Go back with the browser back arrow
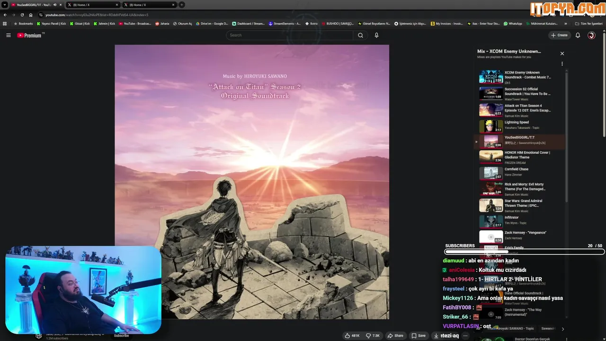Screen dimensions: 606x341 point(5,15)
